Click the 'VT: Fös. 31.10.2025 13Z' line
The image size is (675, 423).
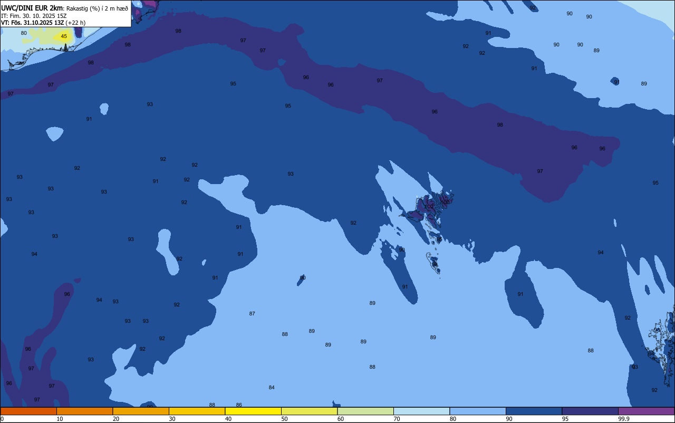(x=33, y=23)
